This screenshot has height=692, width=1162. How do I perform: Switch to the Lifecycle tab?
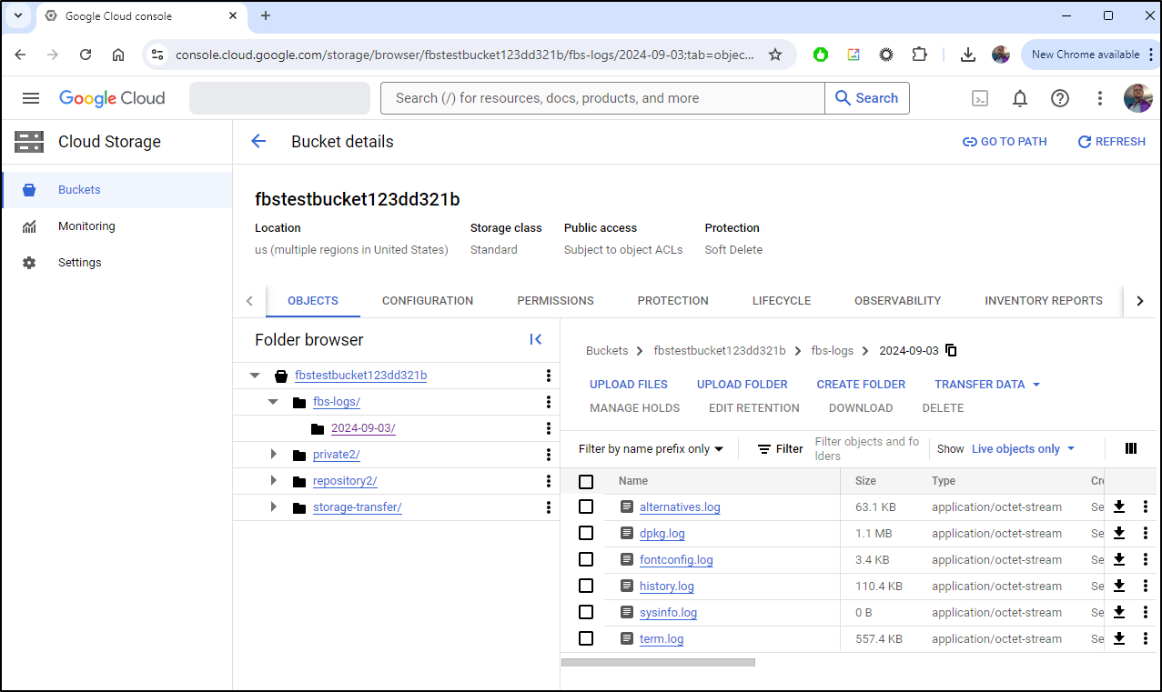pos(782,301)
